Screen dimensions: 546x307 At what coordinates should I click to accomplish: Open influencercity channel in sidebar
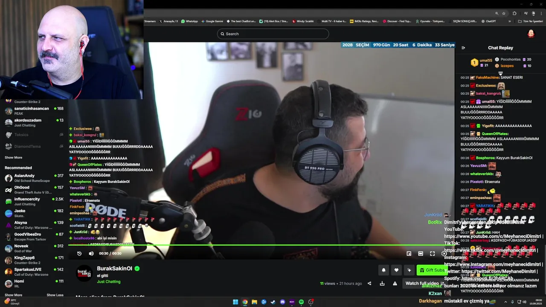[34, 201]
